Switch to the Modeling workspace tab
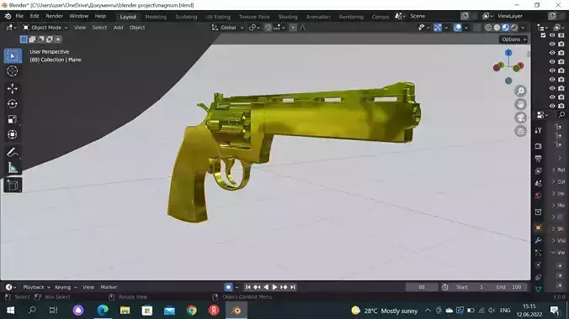Image resolution: width=569 pixels, height=319 pixels. (156, 17)
